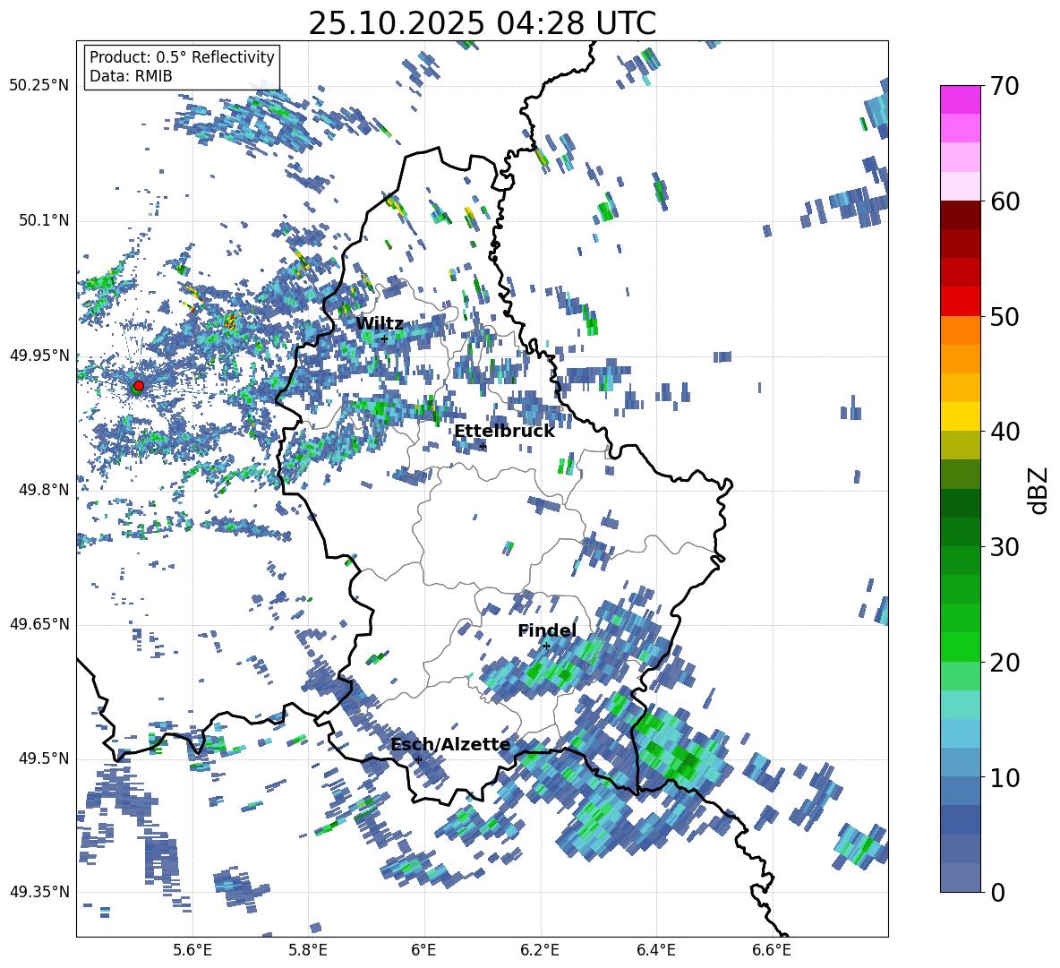
Task: Click the plot title 25.10.2025 04:28 UTC
Action: 482,23
